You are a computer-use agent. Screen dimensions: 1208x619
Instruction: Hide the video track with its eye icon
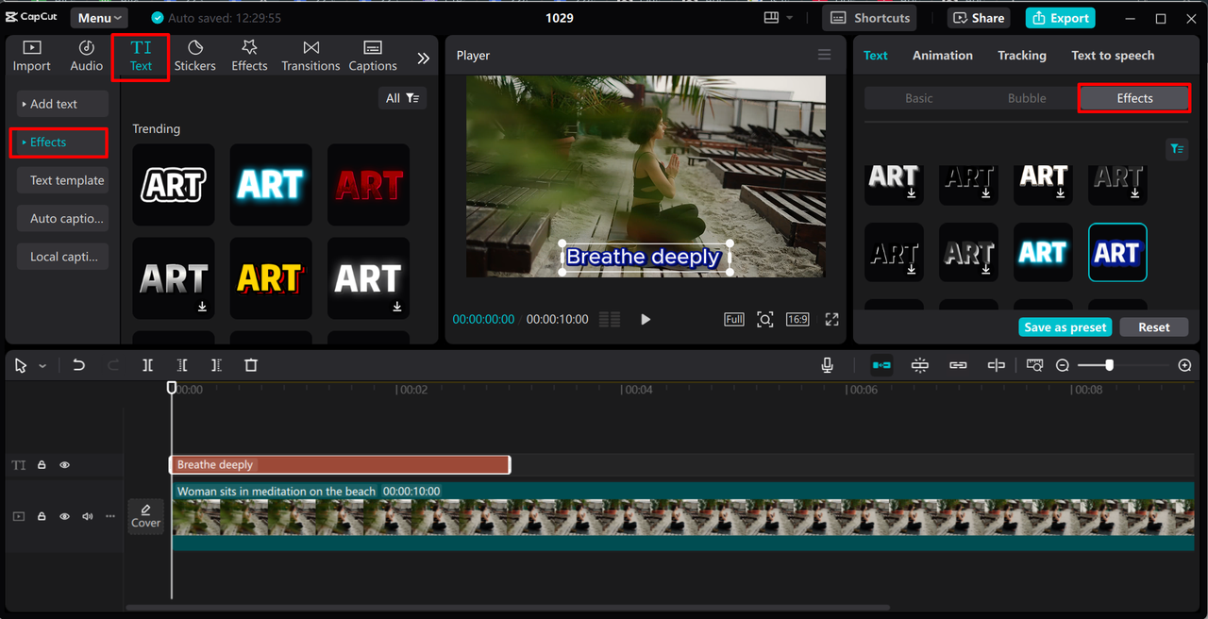coord(64,516)
